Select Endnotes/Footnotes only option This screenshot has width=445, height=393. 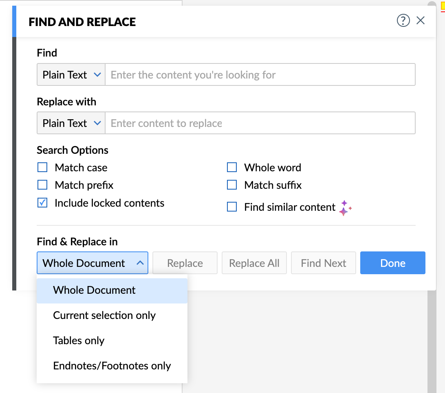(112, 366)
